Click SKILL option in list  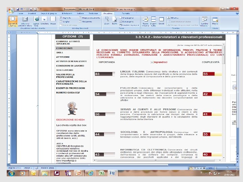(x=60, y=53)
